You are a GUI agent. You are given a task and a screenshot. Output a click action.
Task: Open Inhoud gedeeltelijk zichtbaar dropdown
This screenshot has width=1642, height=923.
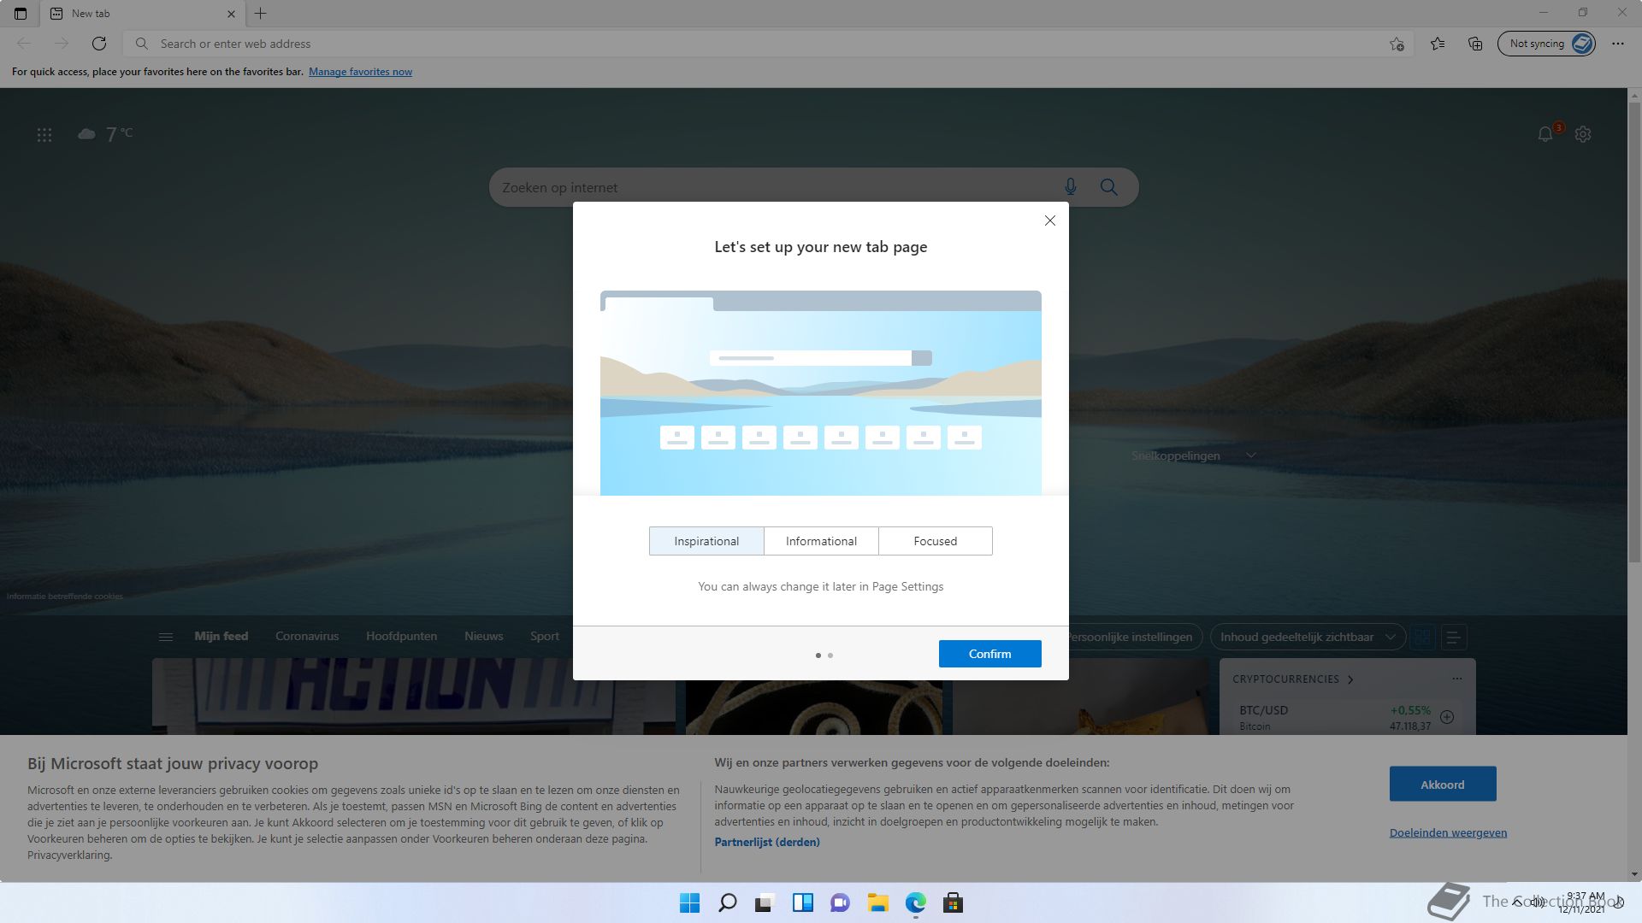coord(1308,637)
